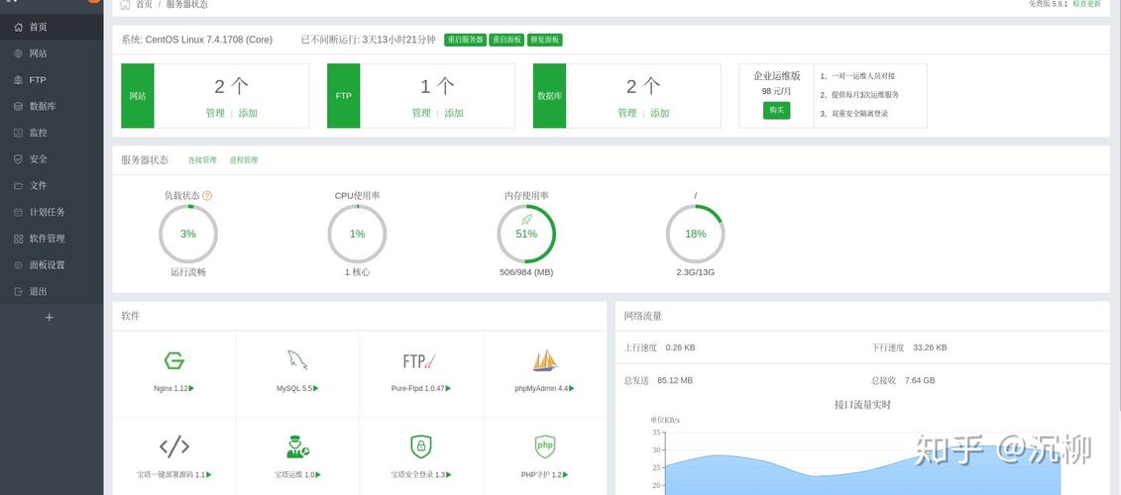Click the 宝塔一键部署源码 1.1 play arrow

pyautogui.click(x=209, y=474)
